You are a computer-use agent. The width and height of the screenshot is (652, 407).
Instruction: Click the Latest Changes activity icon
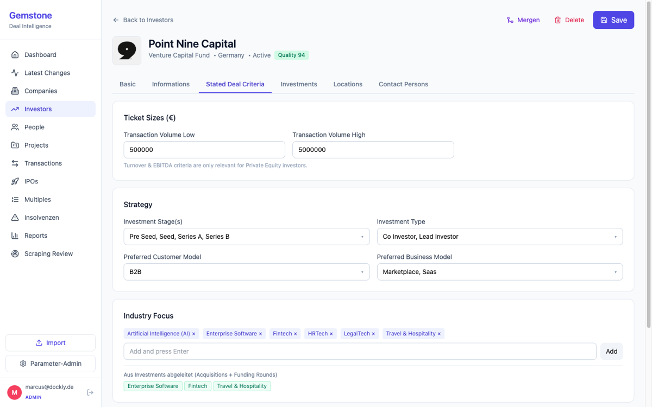[x=15, y=73]
